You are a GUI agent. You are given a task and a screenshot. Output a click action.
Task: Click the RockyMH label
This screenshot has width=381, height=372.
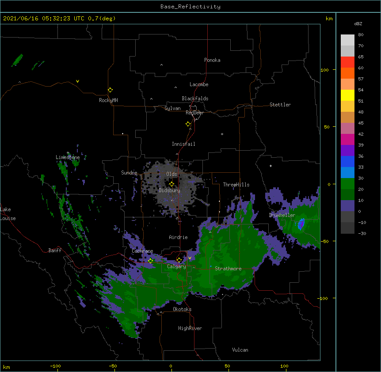point(108,100)
